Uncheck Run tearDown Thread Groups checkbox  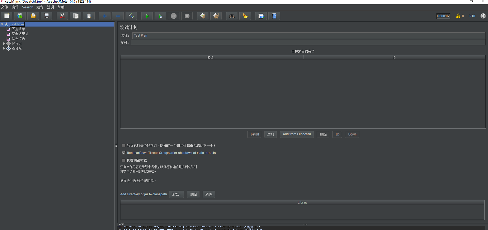[124, 153]
